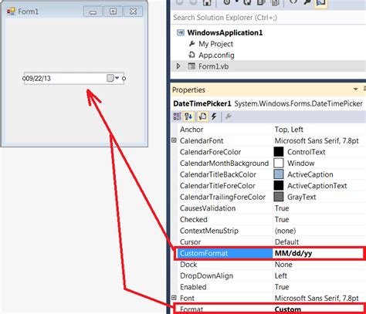Select the Cursor property row

click(272, 242)
